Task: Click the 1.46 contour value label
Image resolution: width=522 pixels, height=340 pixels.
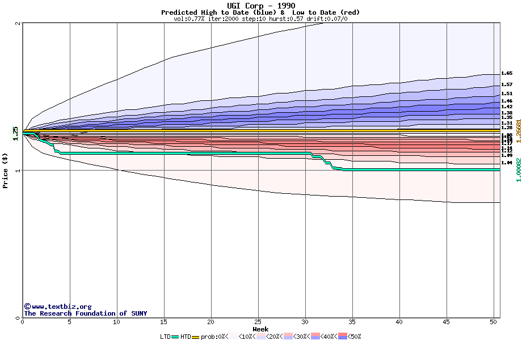Action: [507, 101]
